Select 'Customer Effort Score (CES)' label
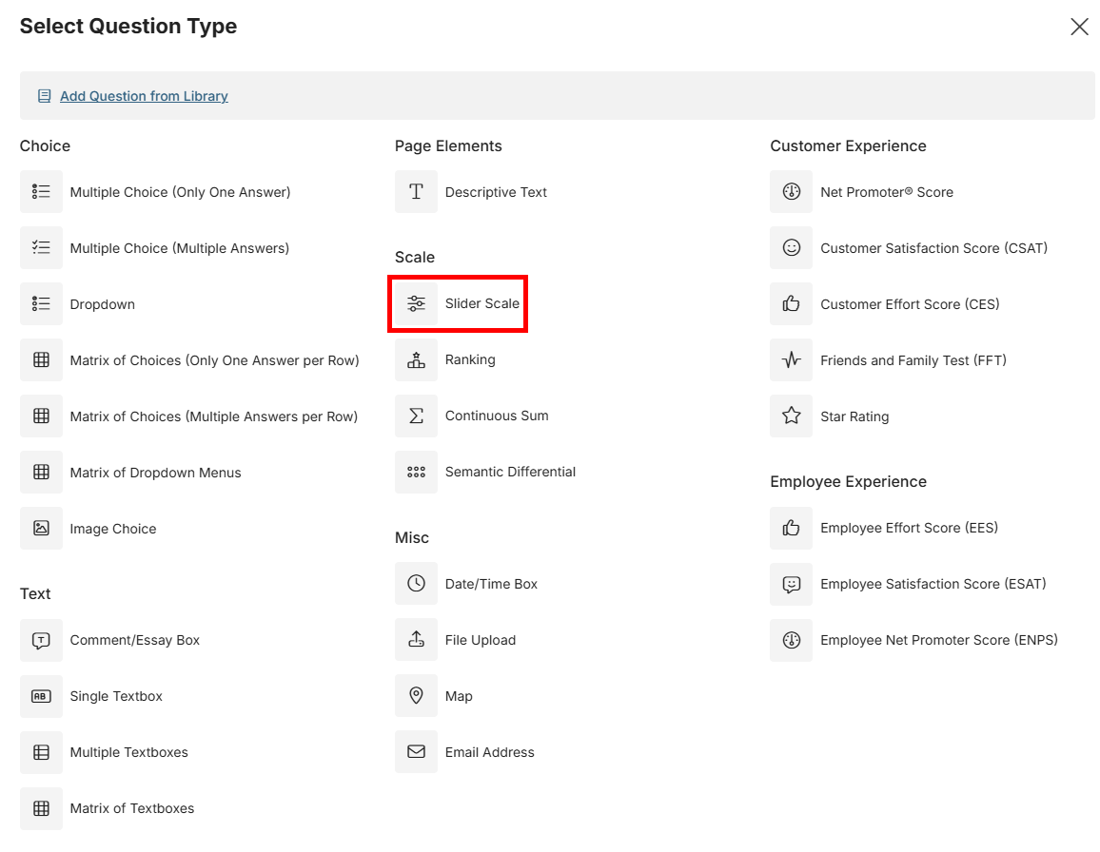 pyautogui.click(x=910, y=304)
